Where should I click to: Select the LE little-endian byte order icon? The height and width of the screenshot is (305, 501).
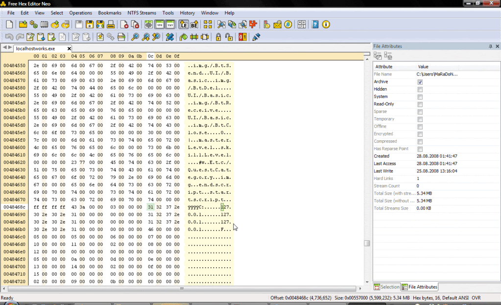tap(184, 24)
